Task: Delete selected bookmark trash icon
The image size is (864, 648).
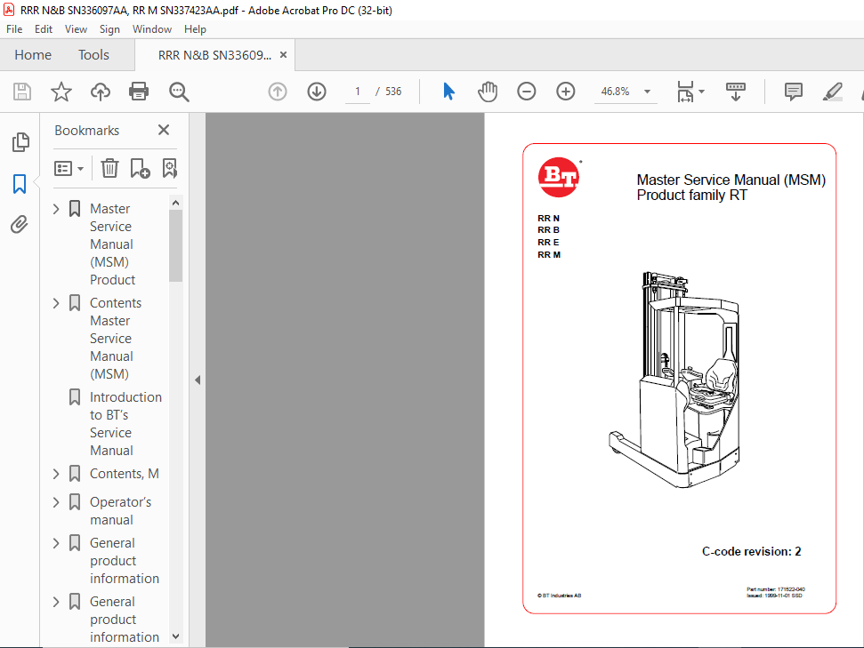Action: [109, 169]
